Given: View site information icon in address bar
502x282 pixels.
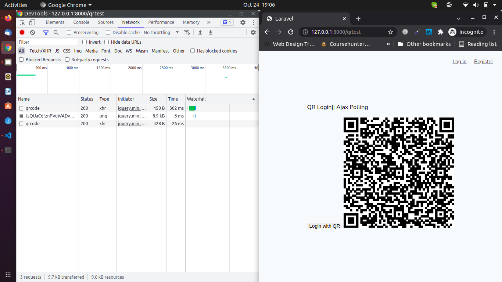Looking at the screenshot, I should click(305, 32).
